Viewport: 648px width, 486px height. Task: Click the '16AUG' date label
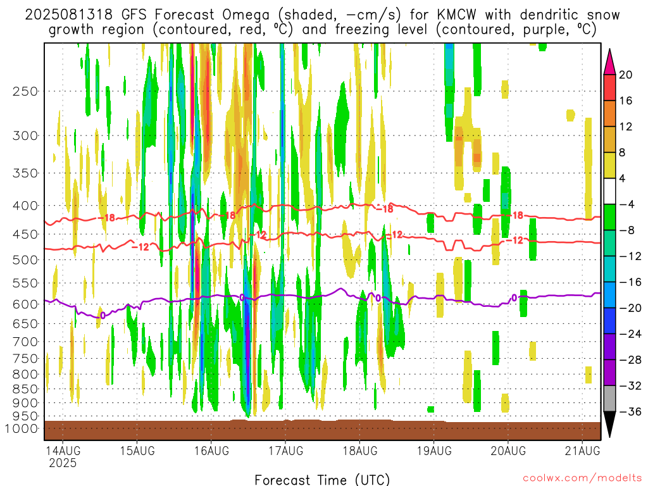211,451
